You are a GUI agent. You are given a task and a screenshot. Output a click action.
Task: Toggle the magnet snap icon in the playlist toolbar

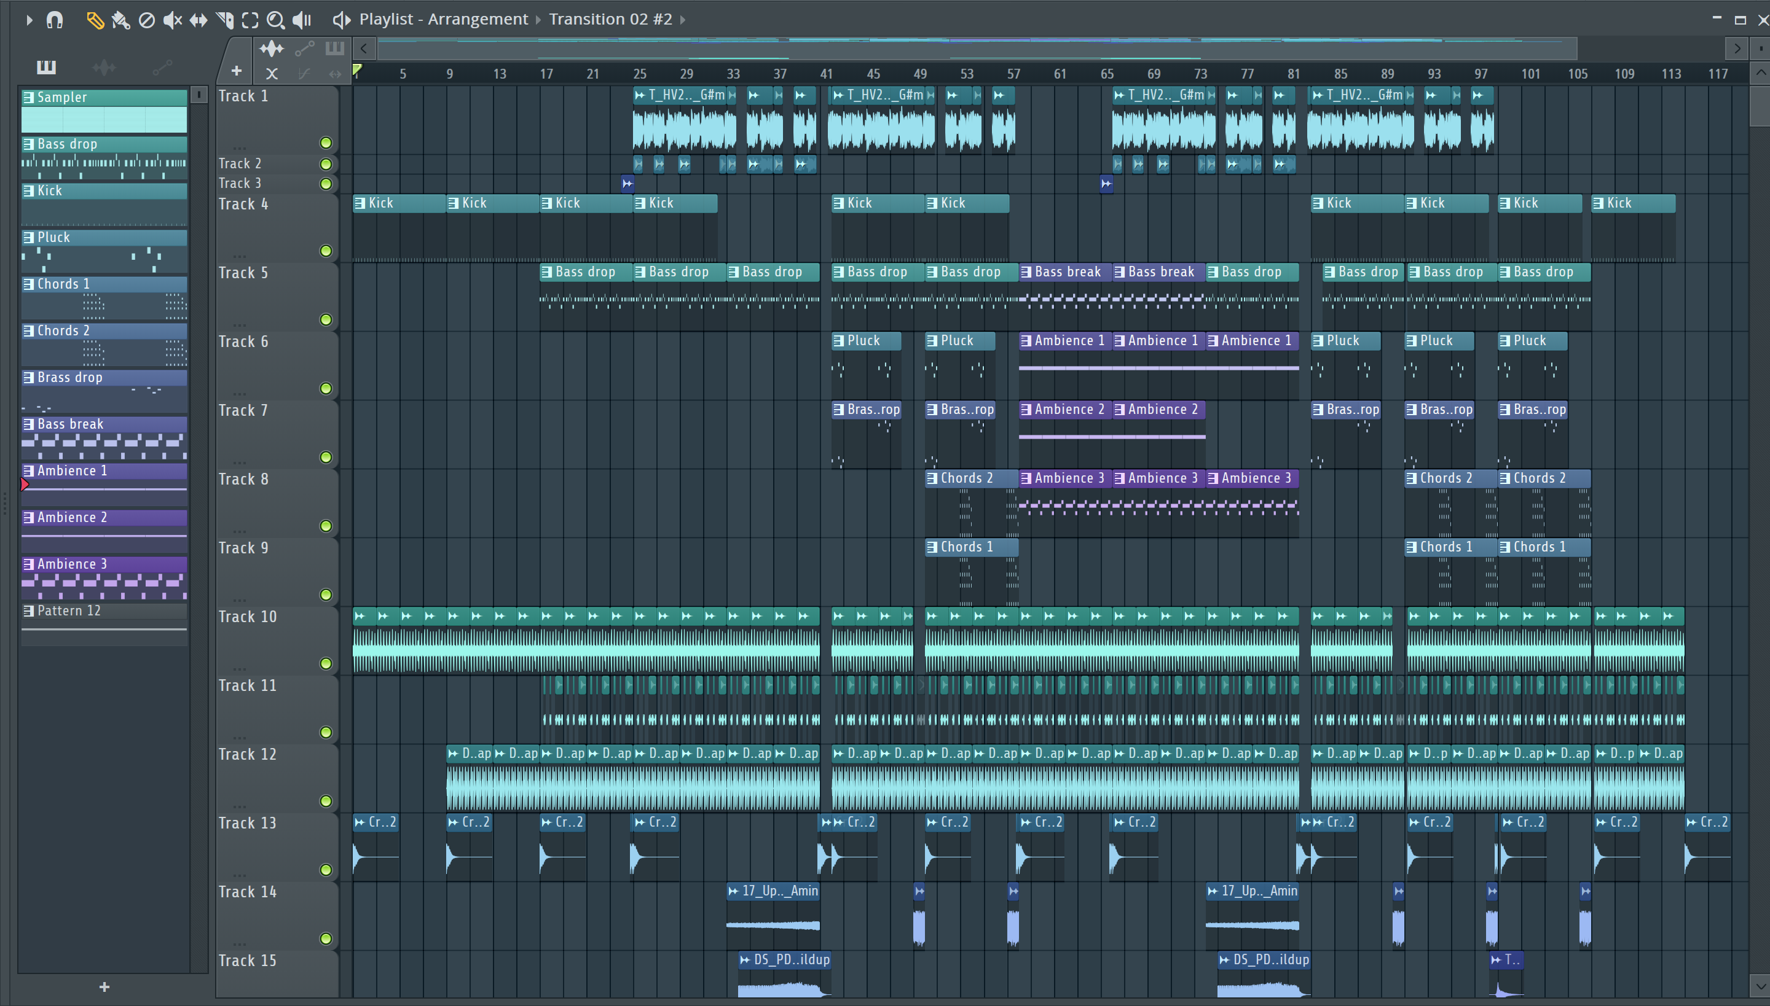pyautogui.click(x=55, y=20)
